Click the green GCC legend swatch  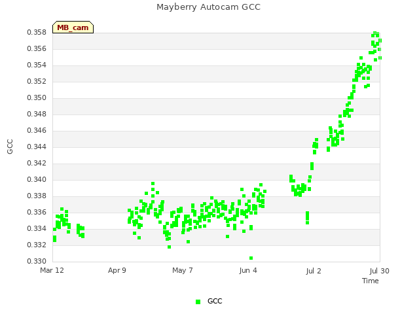198,302
